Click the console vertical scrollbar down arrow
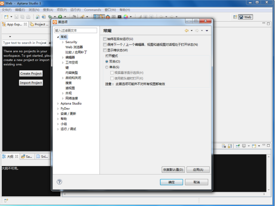 pos(269,190)
